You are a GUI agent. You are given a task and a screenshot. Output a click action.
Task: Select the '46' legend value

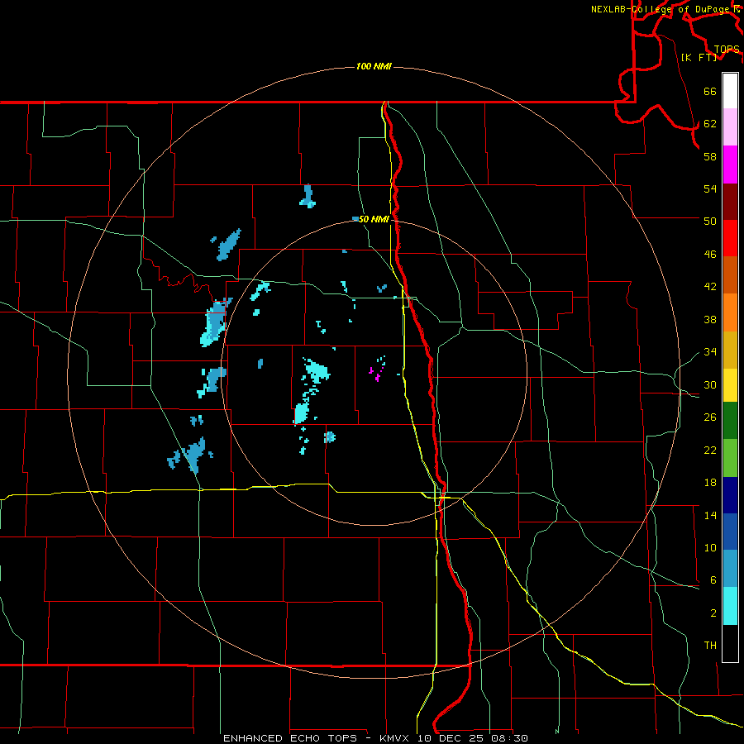pos(710,254)
